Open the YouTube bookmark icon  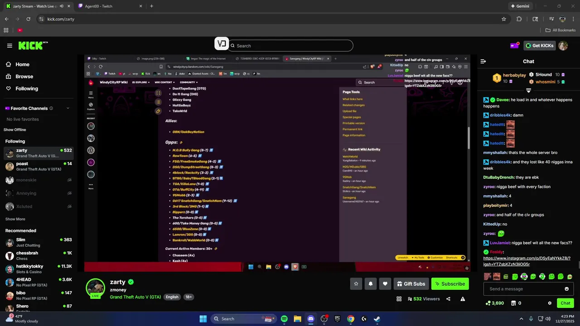coord(20,30)
